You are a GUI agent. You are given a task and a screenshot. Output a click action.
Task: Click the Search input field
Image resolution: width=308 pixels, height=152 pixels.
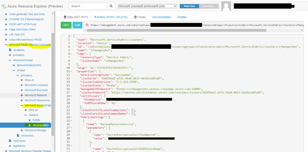click(x=88, y=6)
